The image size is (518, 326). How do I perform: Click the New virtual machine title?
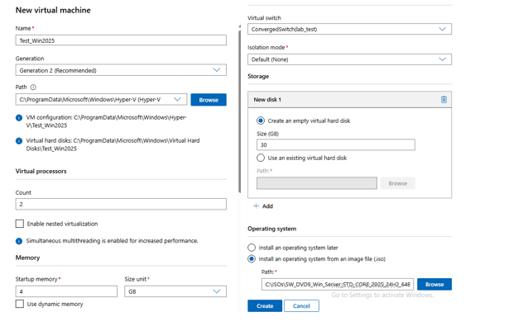[53, 10]
